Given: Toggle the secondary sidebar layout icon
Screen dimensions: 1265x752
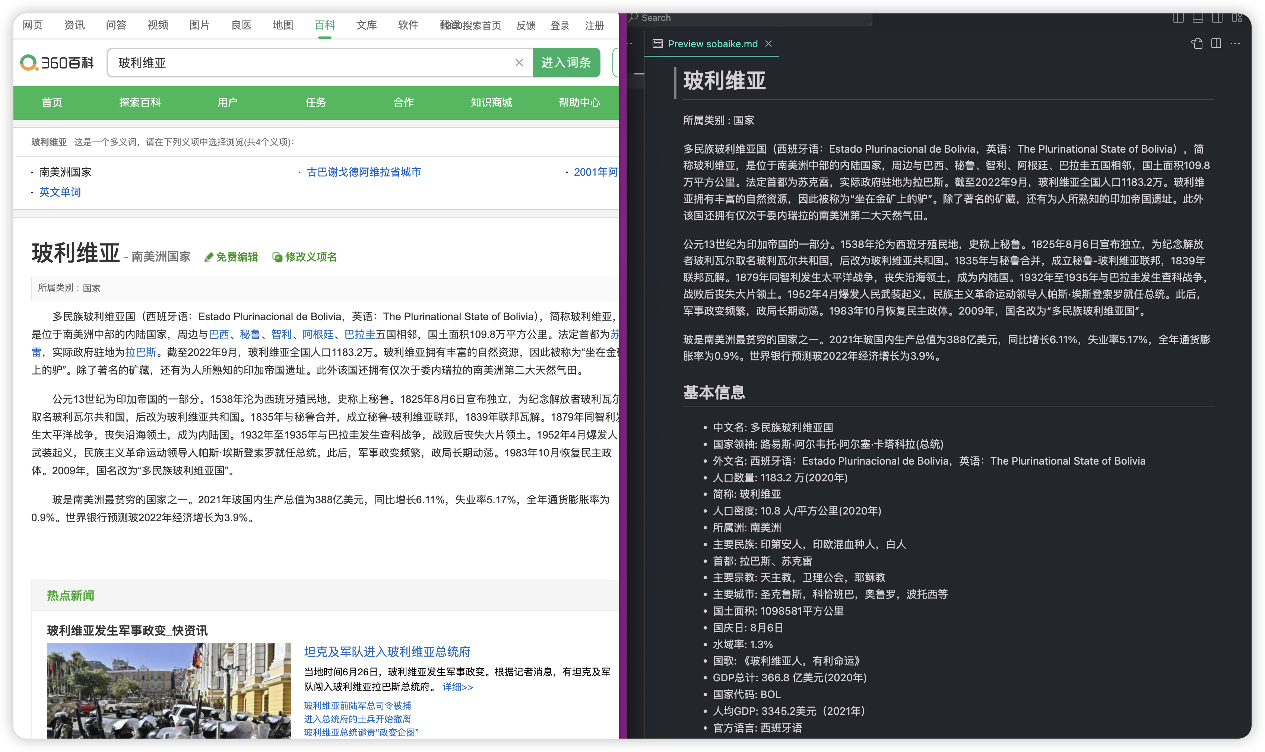Looking at the screenshot, I should (1217, 18).
